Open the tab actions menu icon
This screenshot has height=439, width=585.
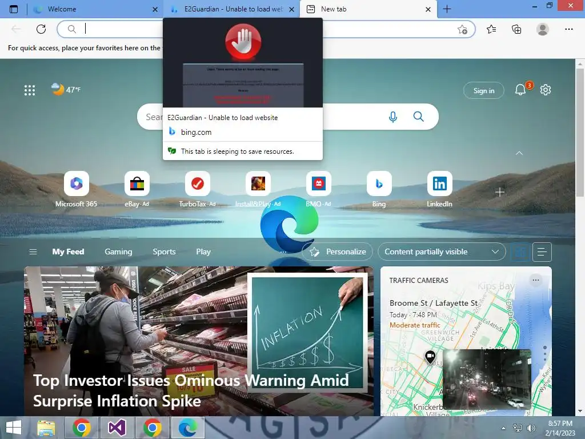click(14, 9)
